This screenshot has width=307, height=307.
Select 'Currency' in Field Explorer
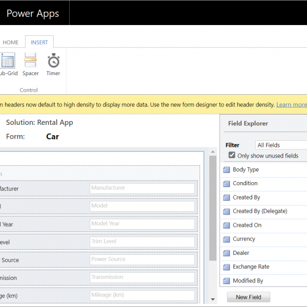tap(244, 239)
